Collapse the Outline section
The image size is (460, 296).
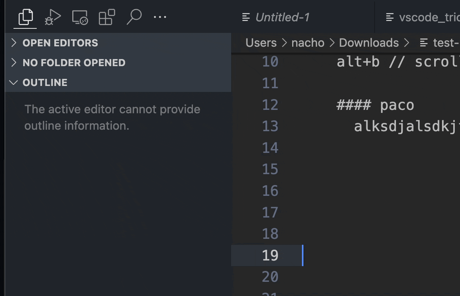coord(45,82)
